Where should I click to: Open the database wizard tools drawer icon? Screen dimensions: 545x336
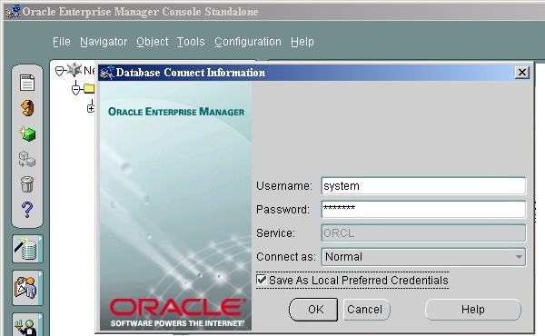click(27, 249)
